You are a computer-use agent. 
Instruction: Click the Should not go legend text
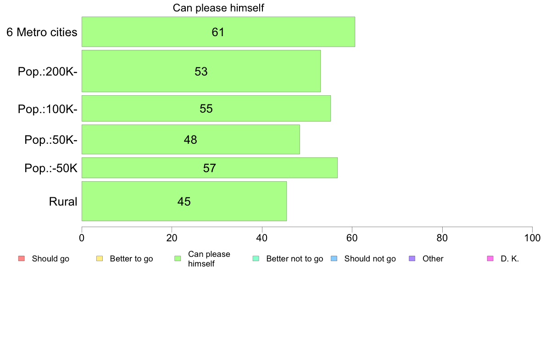click(x=370, y=259)
